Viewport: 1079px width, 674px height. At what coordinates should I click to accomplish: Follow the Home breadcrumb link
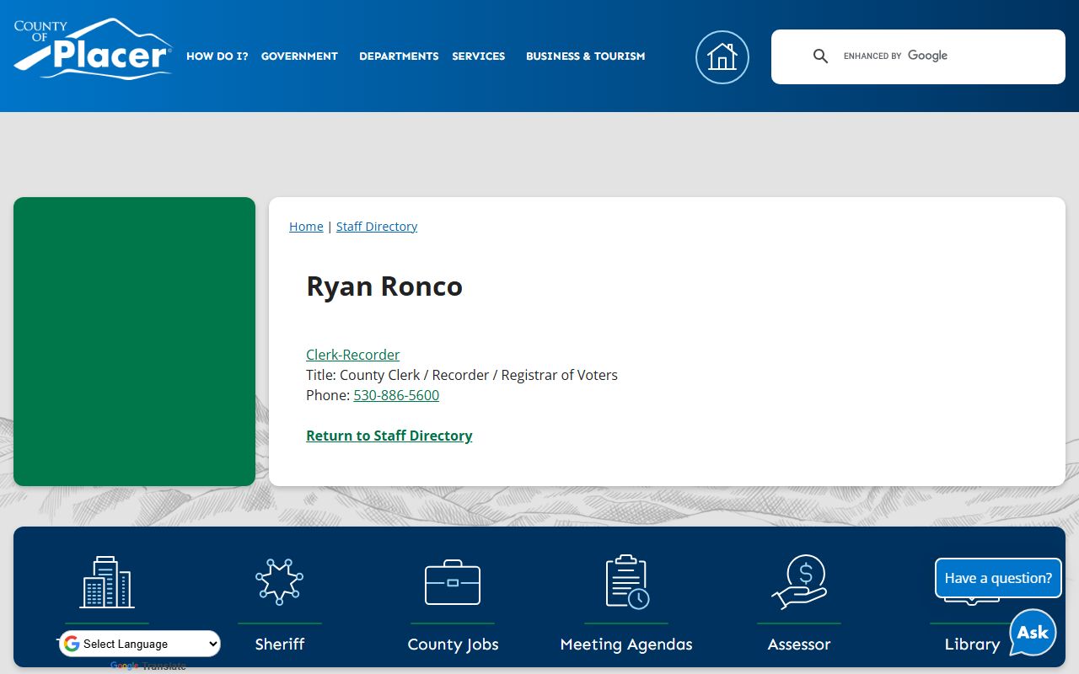(x=306, y=227)
